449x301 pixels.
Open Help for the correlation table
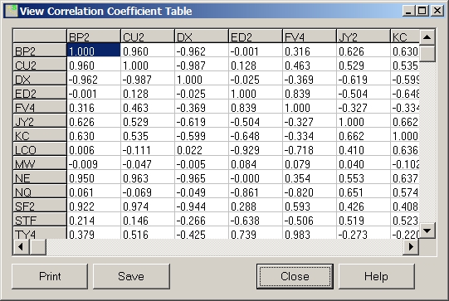376,276
